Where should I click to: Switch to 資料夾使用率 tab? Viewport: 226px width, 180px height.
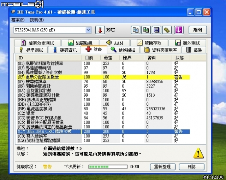pyautogui.click(x=161, y=50)
